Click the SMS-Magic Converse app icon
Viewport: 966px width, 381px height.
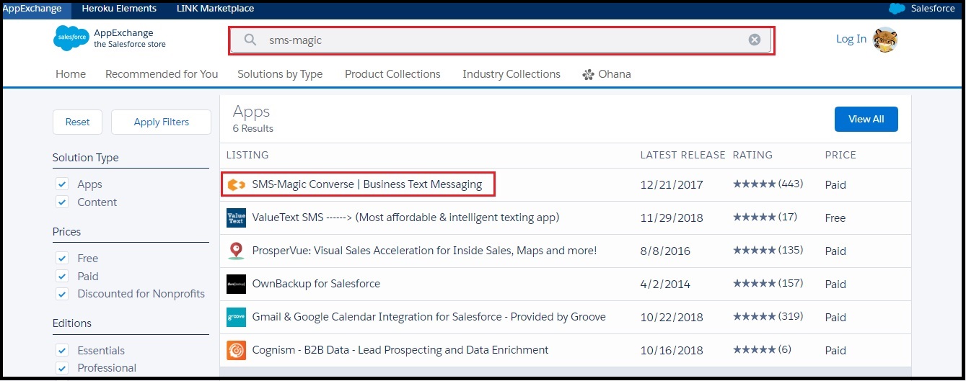tap(236, 184)
